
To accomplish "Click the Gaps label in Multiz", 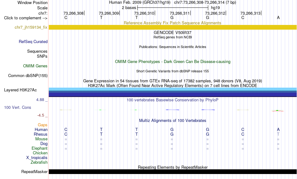I will click(43, 125).
